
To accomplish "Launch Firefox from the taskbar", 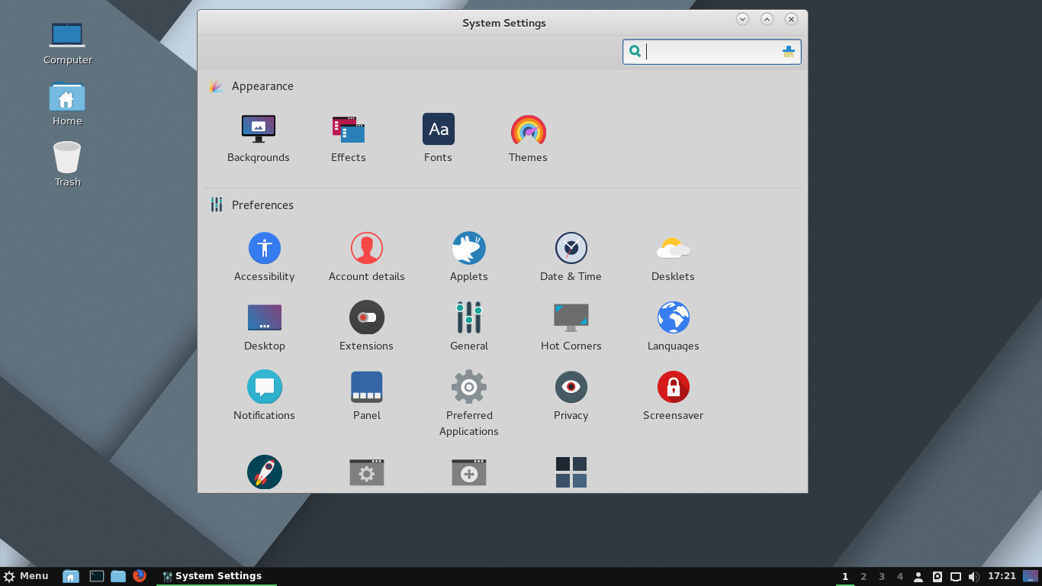I will pos(138,576).
